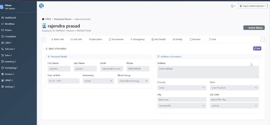270x125 pixels.
Task: Switch to the Emergency tab
Action: click(x=137, y=39)
